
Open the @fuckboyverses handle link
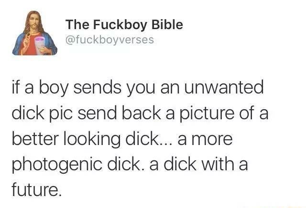(109, 40)
